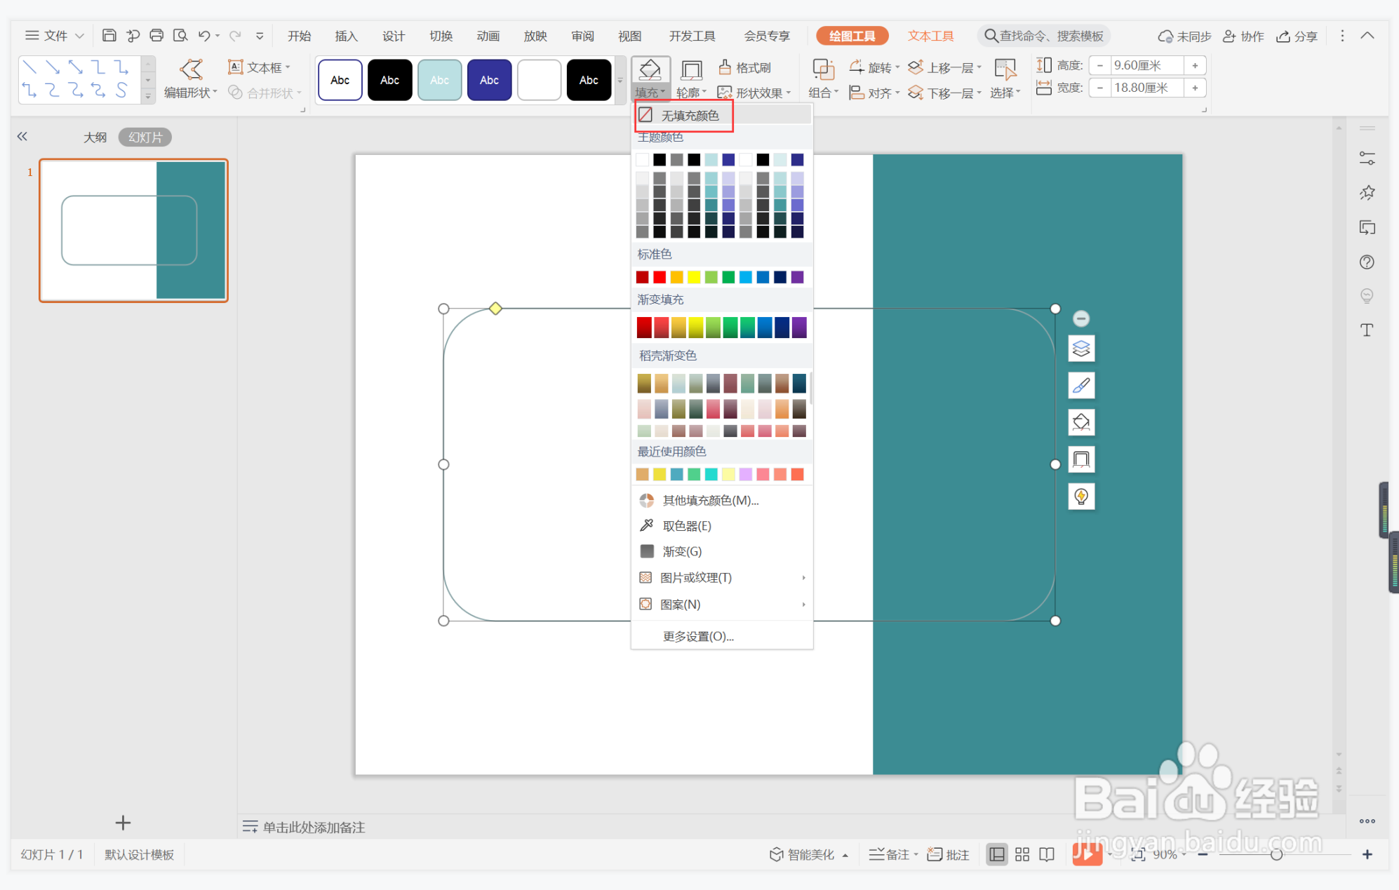The image size is (1399, 890).
Task: Open More Settings (更多设置) link
Action: tap(697, 637)
